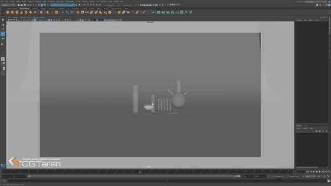Click the current time marker on the timeline
Screen dimensions: 331x186
click(140, 172)
